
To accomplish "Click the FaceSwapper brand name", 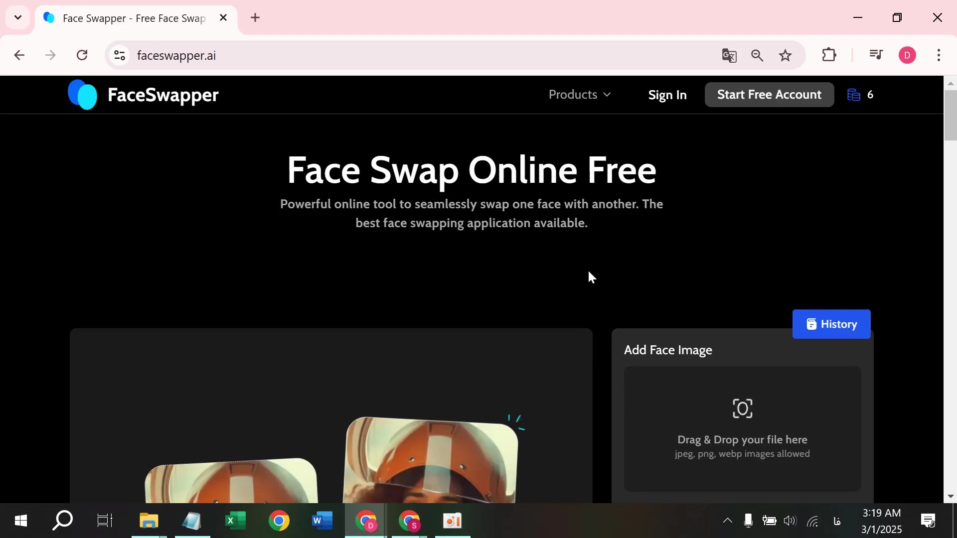I will [163, 95].
